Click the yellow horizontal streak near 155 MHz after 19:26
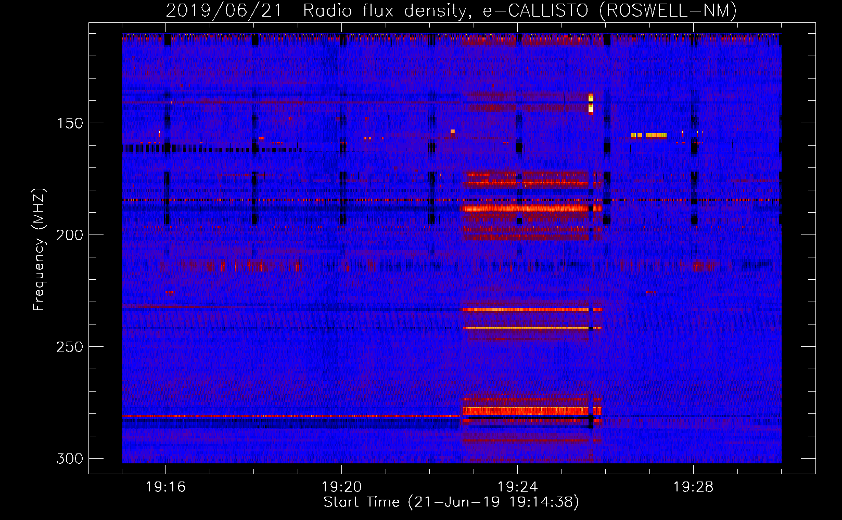Viewport: 842px width, 520px height. (648, 135)
